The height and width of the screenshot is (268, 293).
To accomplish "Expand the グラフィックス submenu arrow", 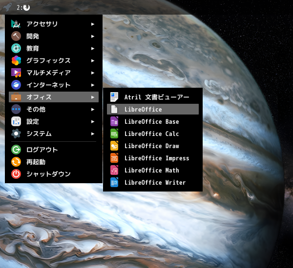I will click(93, 60).
